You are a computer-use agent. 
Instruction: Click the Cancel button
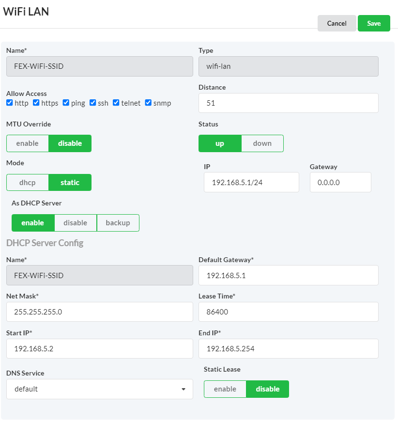pos(337,23)
